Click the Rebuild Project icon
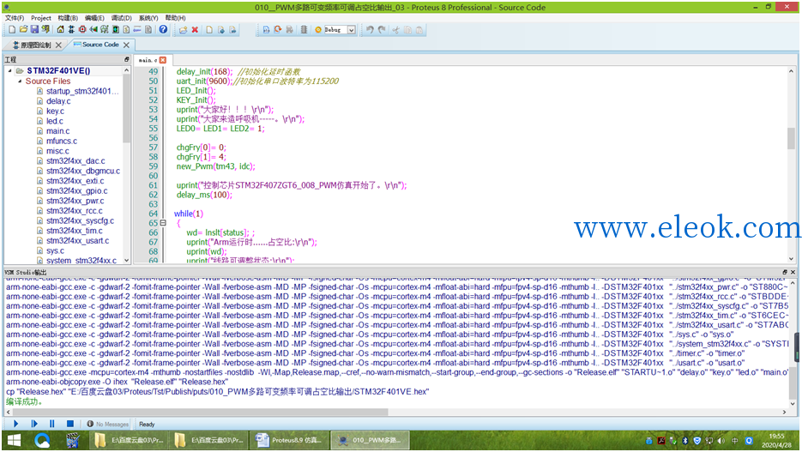Image resolution: width=802 pixels, height=452 pixels. (278, 30)
